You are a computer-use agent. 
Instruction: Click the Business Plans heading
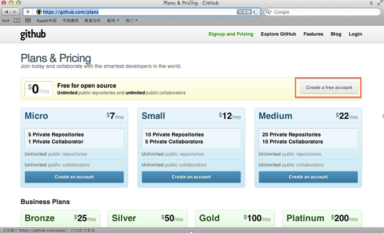point(46,202)
